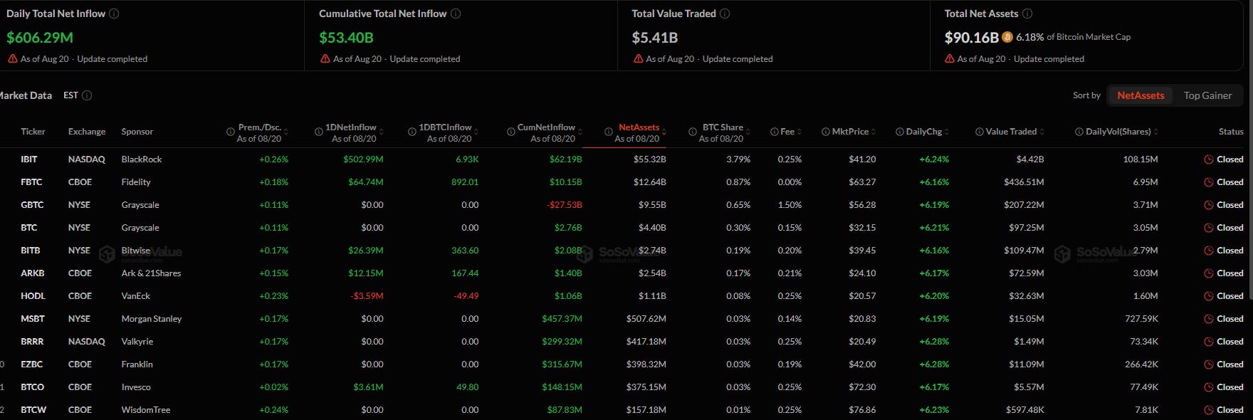
Task: Click the -$3.59M net inflow value
Action: pos(367,296)
